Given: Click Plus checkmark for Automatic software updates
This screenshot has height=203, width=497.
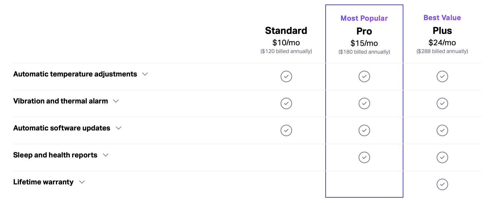Looking at the screenshot, I should coord(442,130).
